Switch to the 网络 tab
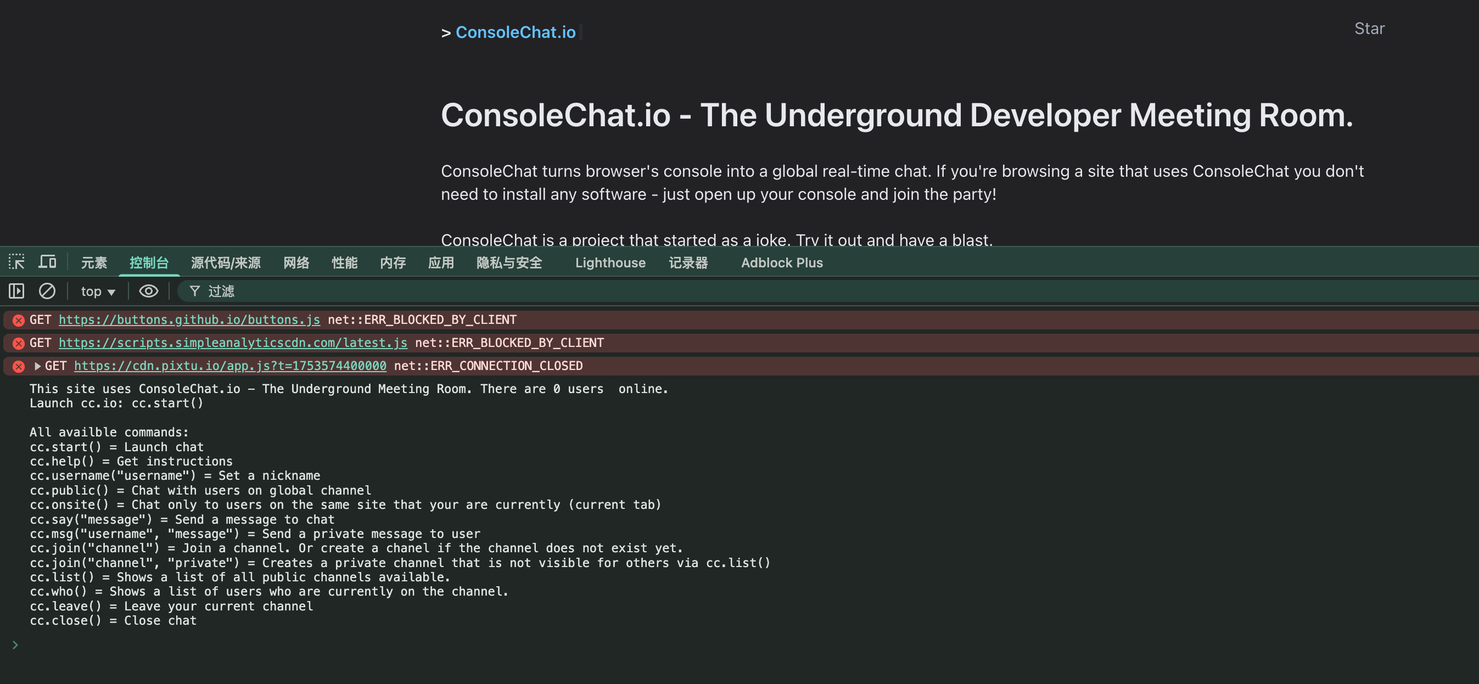The image size is (1479, 684). (x=296, y=262)
